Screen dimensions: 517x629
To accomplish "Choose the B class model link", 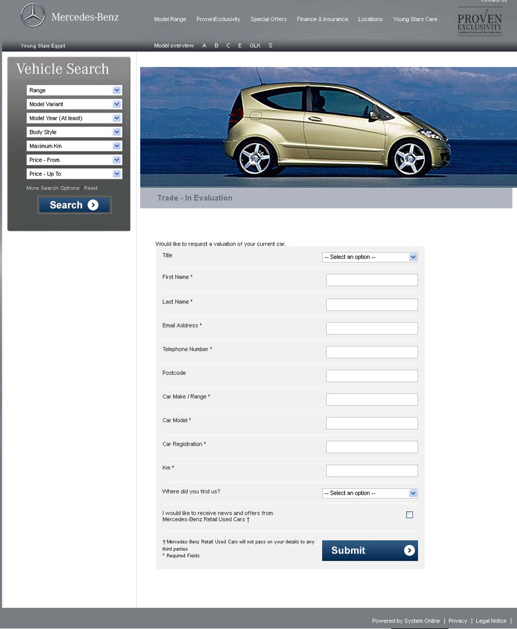I will tap(216, 46).
